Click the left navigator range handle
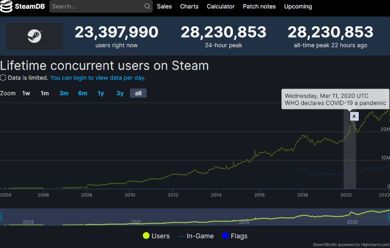The image size is (390, 248). 1,217
